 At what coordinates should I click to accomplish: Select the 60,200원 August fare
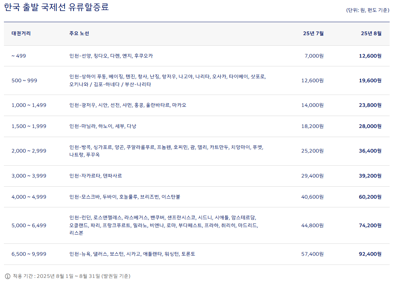(370, 197)
